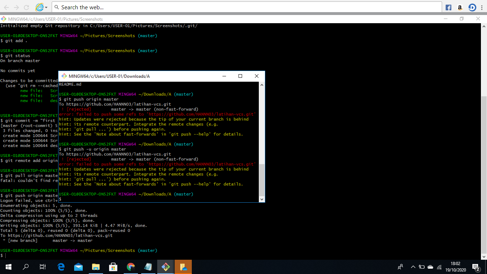
Task: Click the 'README.md' text in Downloads/A window
Action: 70,84
